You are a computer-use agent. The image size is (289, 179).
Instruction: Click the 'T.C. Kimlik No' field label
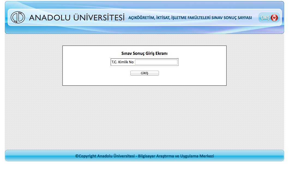[122, 62]
